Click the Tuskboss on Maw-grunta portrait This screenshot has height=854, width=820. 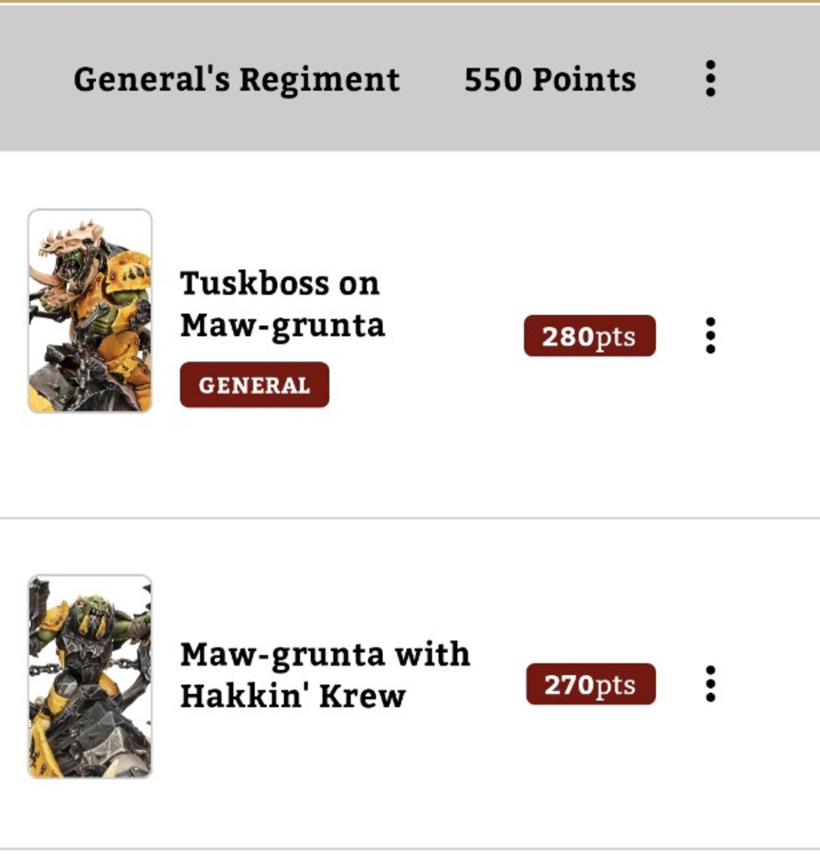coord(90,311)
